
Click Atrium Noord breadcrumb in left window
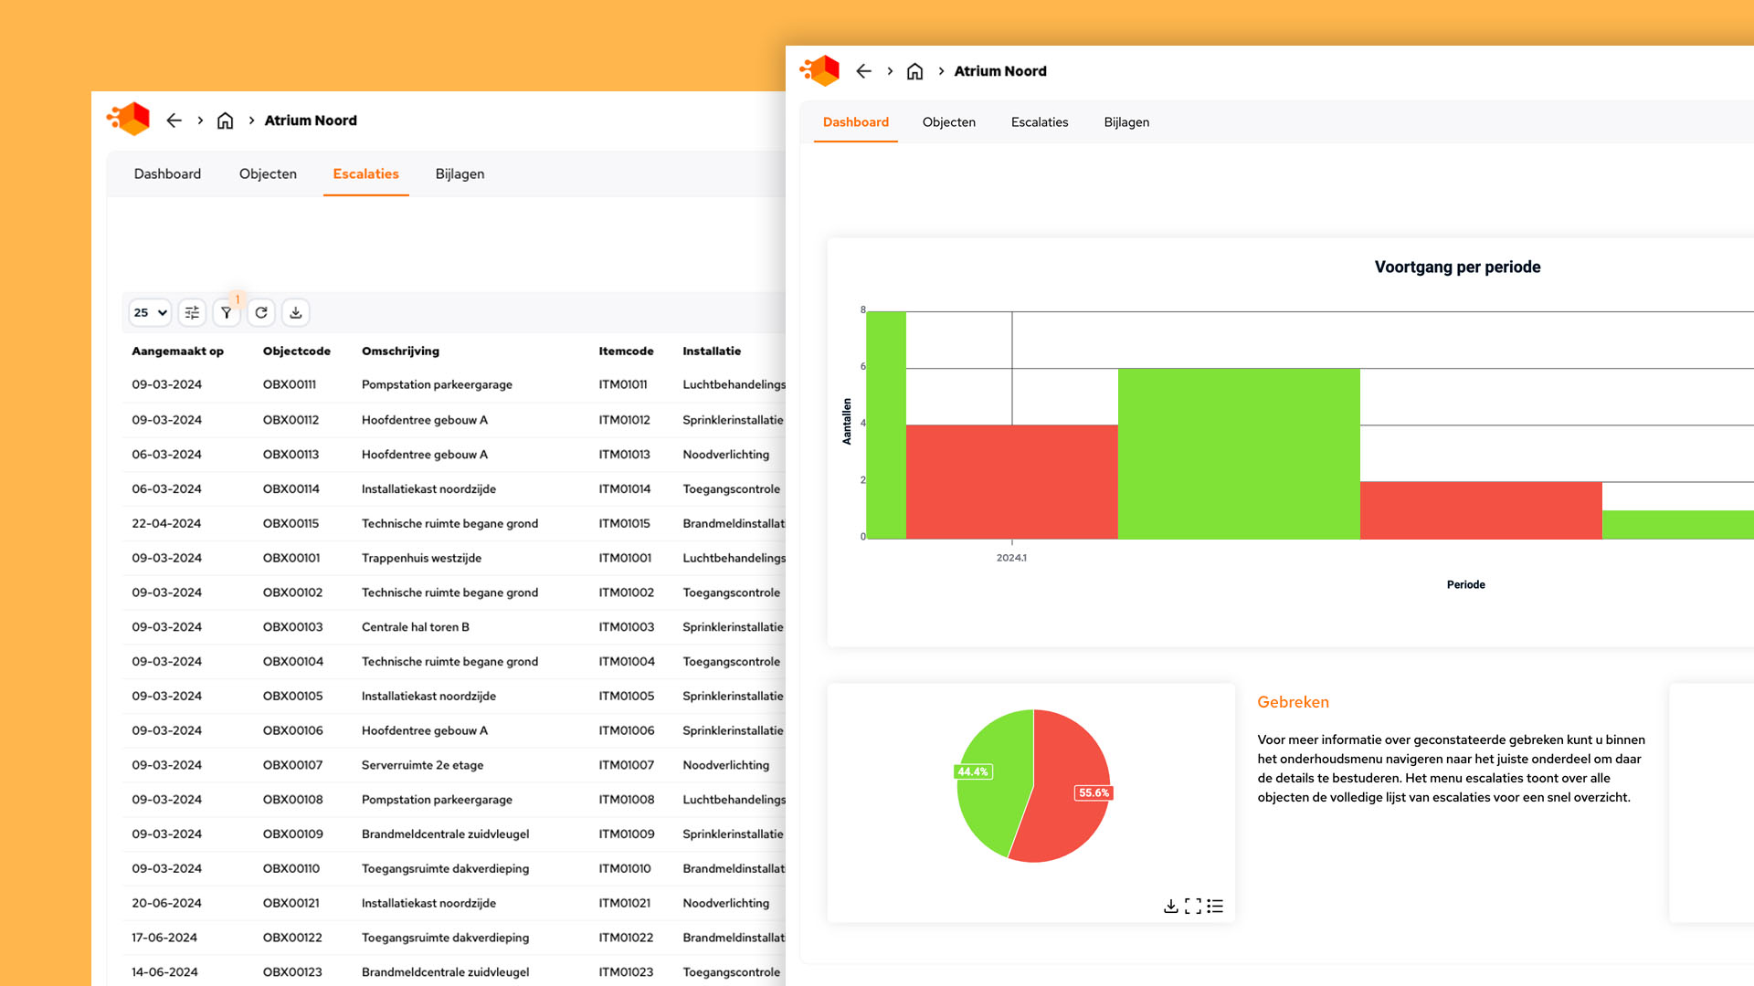(x=311, y=121)
